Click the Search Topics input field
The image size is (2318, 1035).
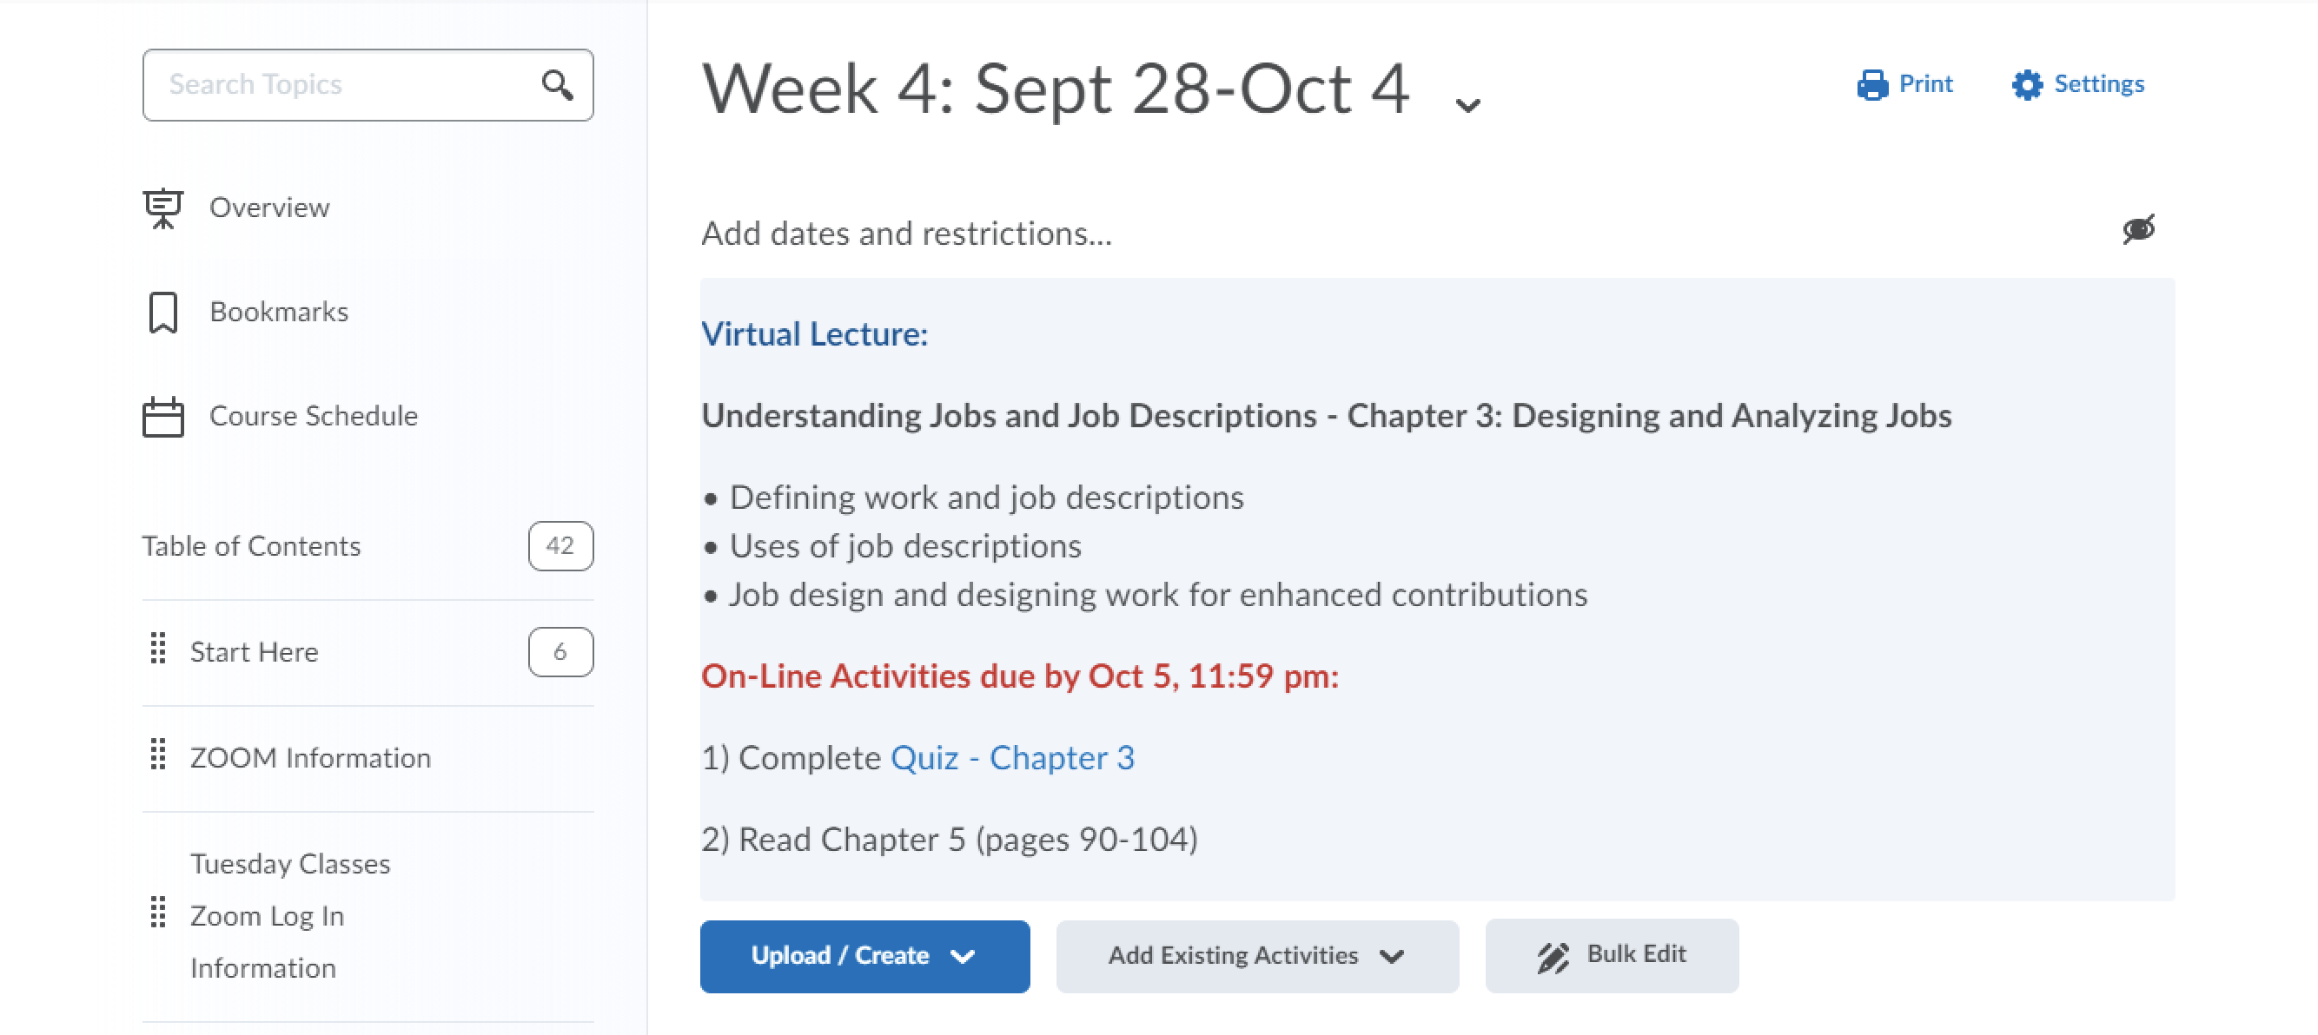(342, 84)
